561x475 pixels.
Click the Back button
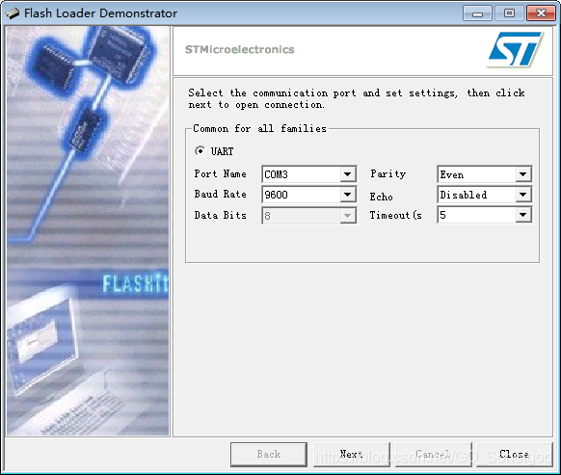click(269, 454)
